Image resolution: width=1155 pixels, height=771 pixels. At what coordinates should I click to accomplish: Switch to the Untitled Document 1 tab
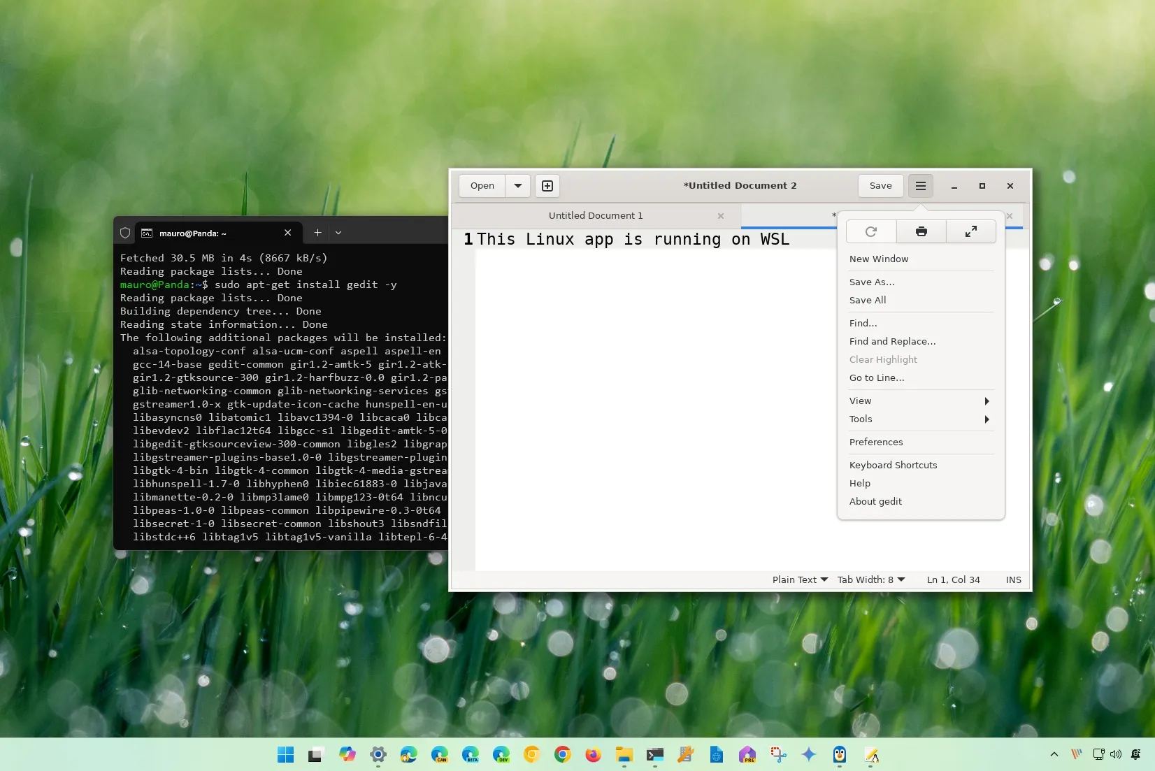596,216
